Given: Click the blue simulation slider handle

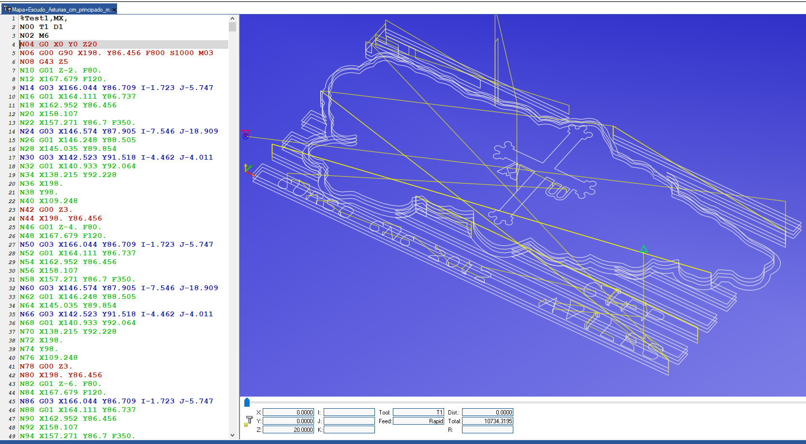Looking at the screenshot, I should pos(247,402).
